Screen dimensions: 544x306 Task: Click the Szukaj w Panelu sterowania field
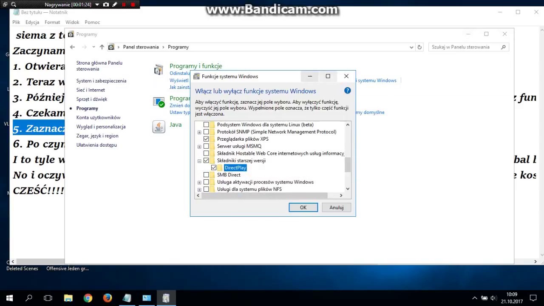(469, 47)
